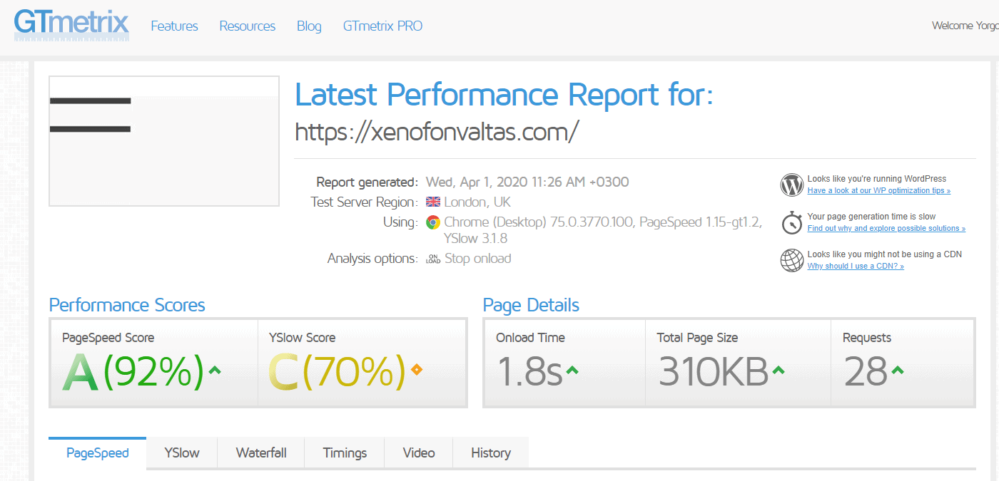Open the Resources menu
This screenshot has width=999, height=481.
pyautogui.click(x=248, y=26)
